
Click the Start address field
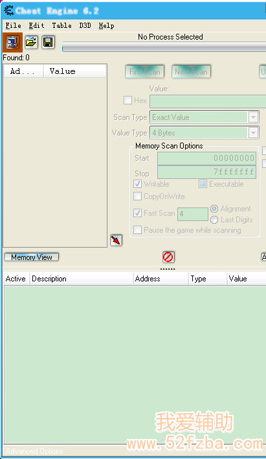[206, 158]
